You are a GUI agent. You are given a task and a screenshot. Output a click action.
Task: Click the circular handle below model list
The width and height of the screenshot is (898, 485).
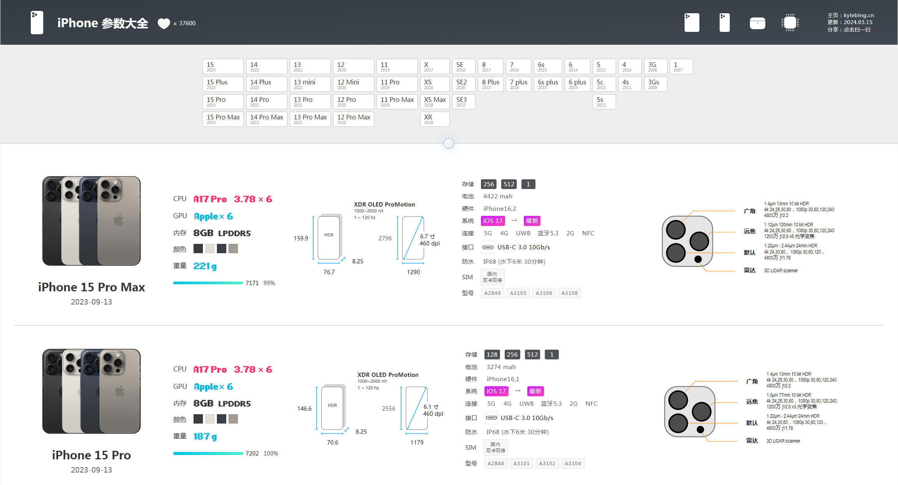click(x=449, y=144)
